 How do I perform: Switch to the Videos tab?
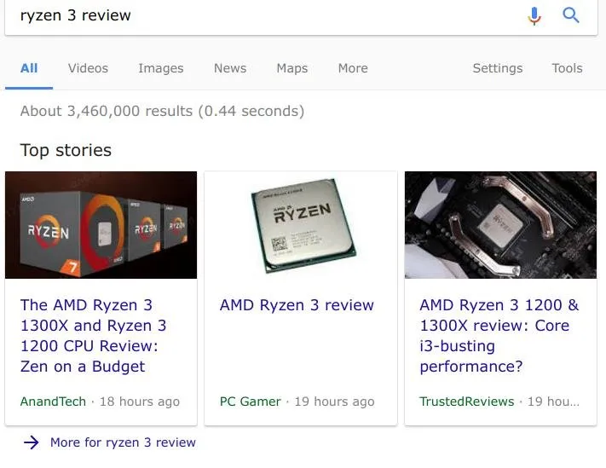pos(88,68)
